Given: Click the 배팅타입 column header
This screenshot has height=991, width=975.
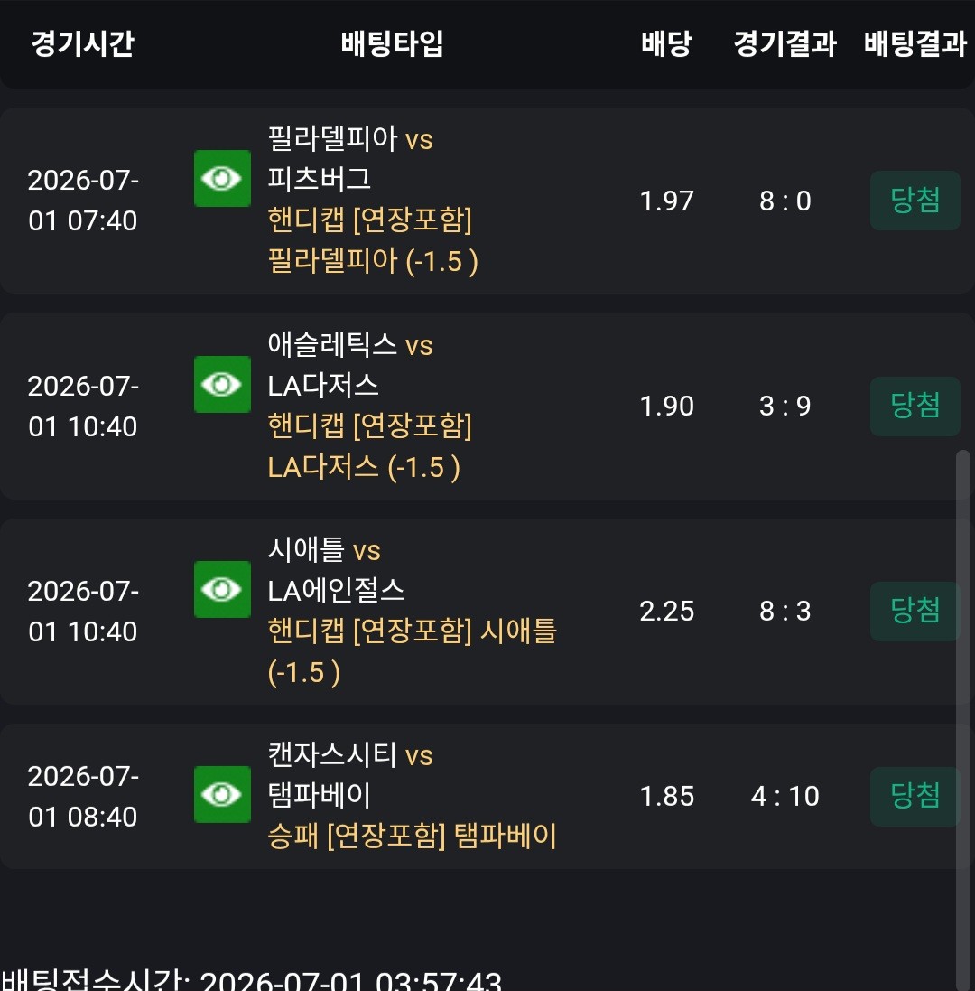Looking at the screenshot, I should click(392, 43).
